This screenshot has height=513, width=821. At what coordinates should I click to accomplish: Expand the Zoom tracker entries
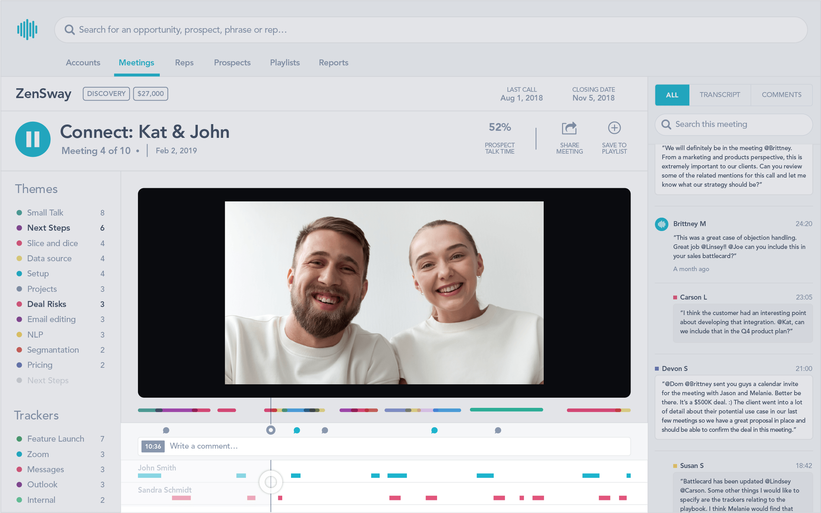(x=38, y=454)
